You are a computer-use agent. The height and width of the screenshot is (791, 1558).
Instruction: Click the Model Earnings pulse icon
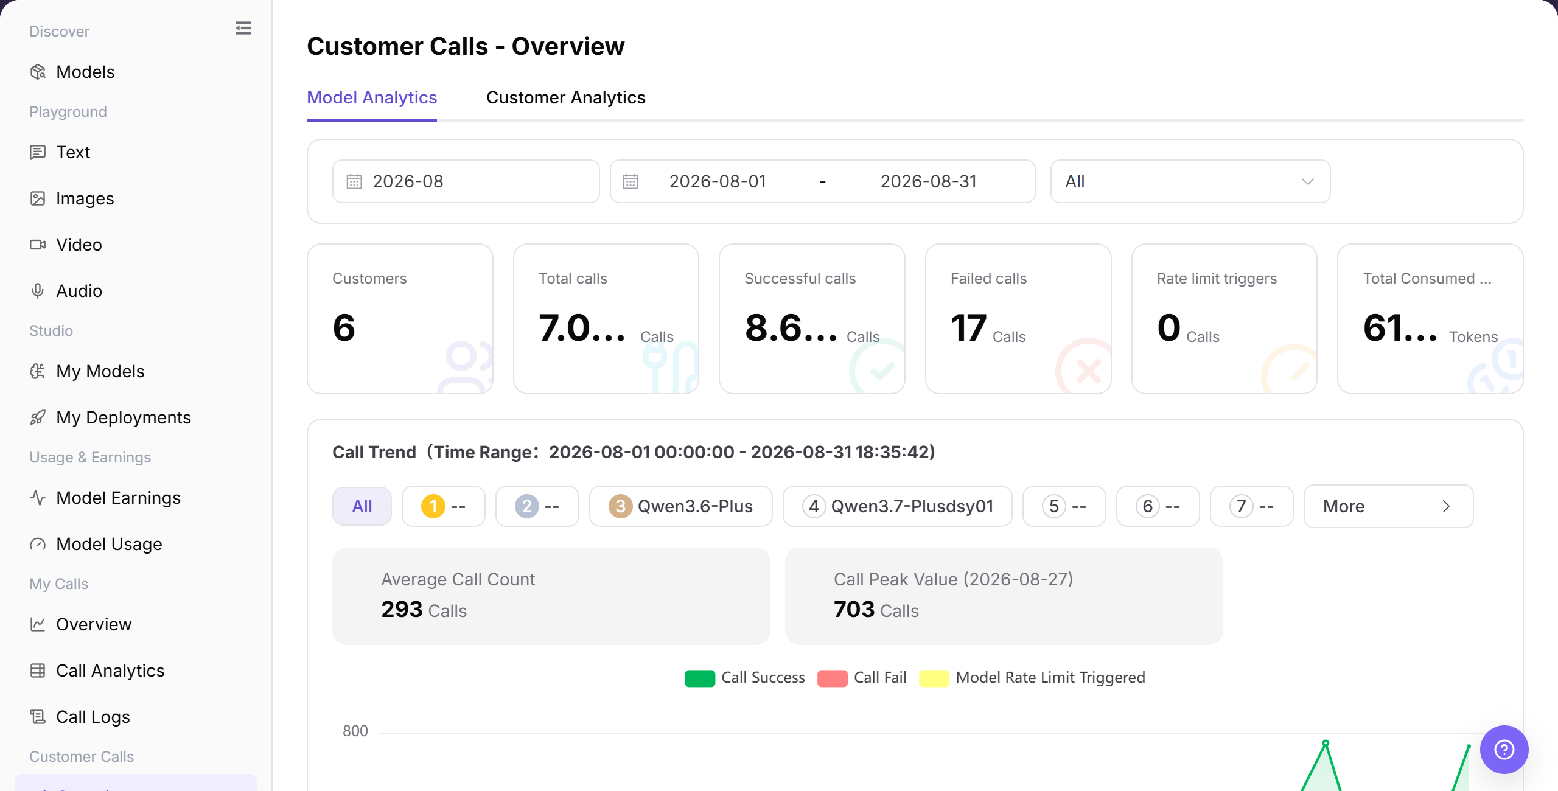pyautogui.click(x=38, y=498)
